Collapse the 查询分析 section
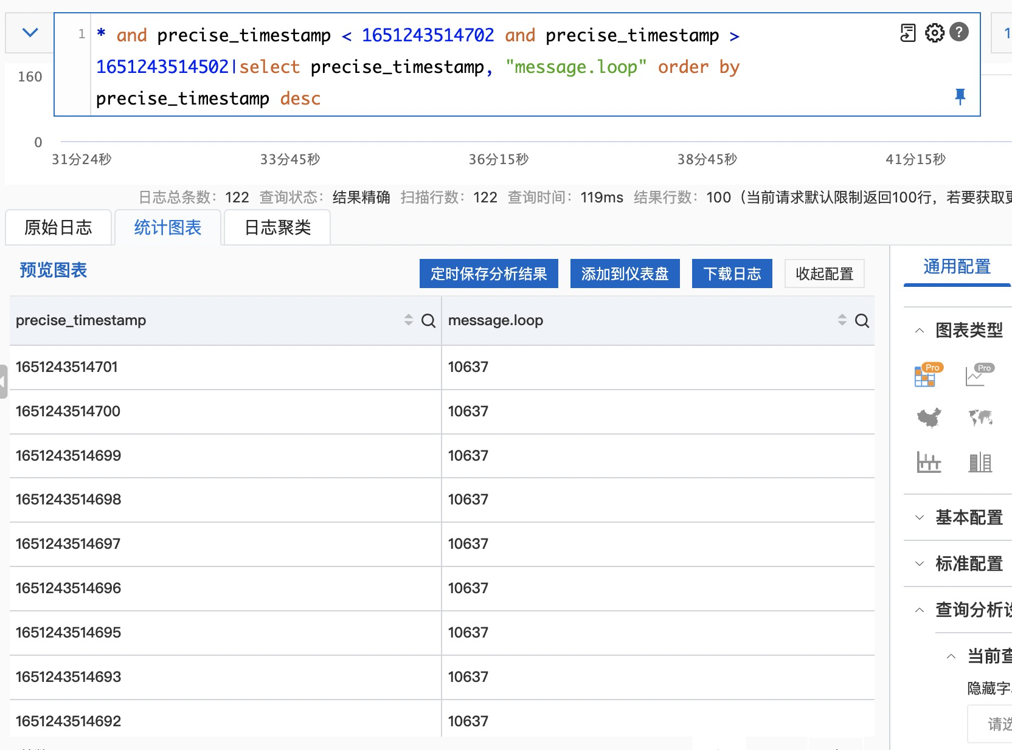 click(920, 610)
